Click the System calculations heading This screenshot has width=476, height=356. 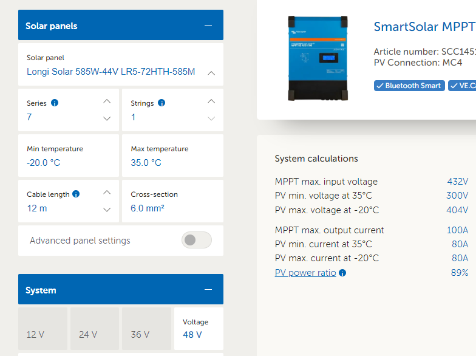click(316, 159)
